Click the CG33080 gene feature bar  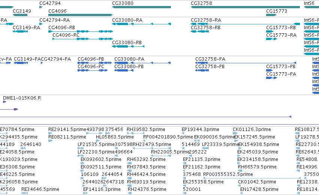tap(141, 7)
